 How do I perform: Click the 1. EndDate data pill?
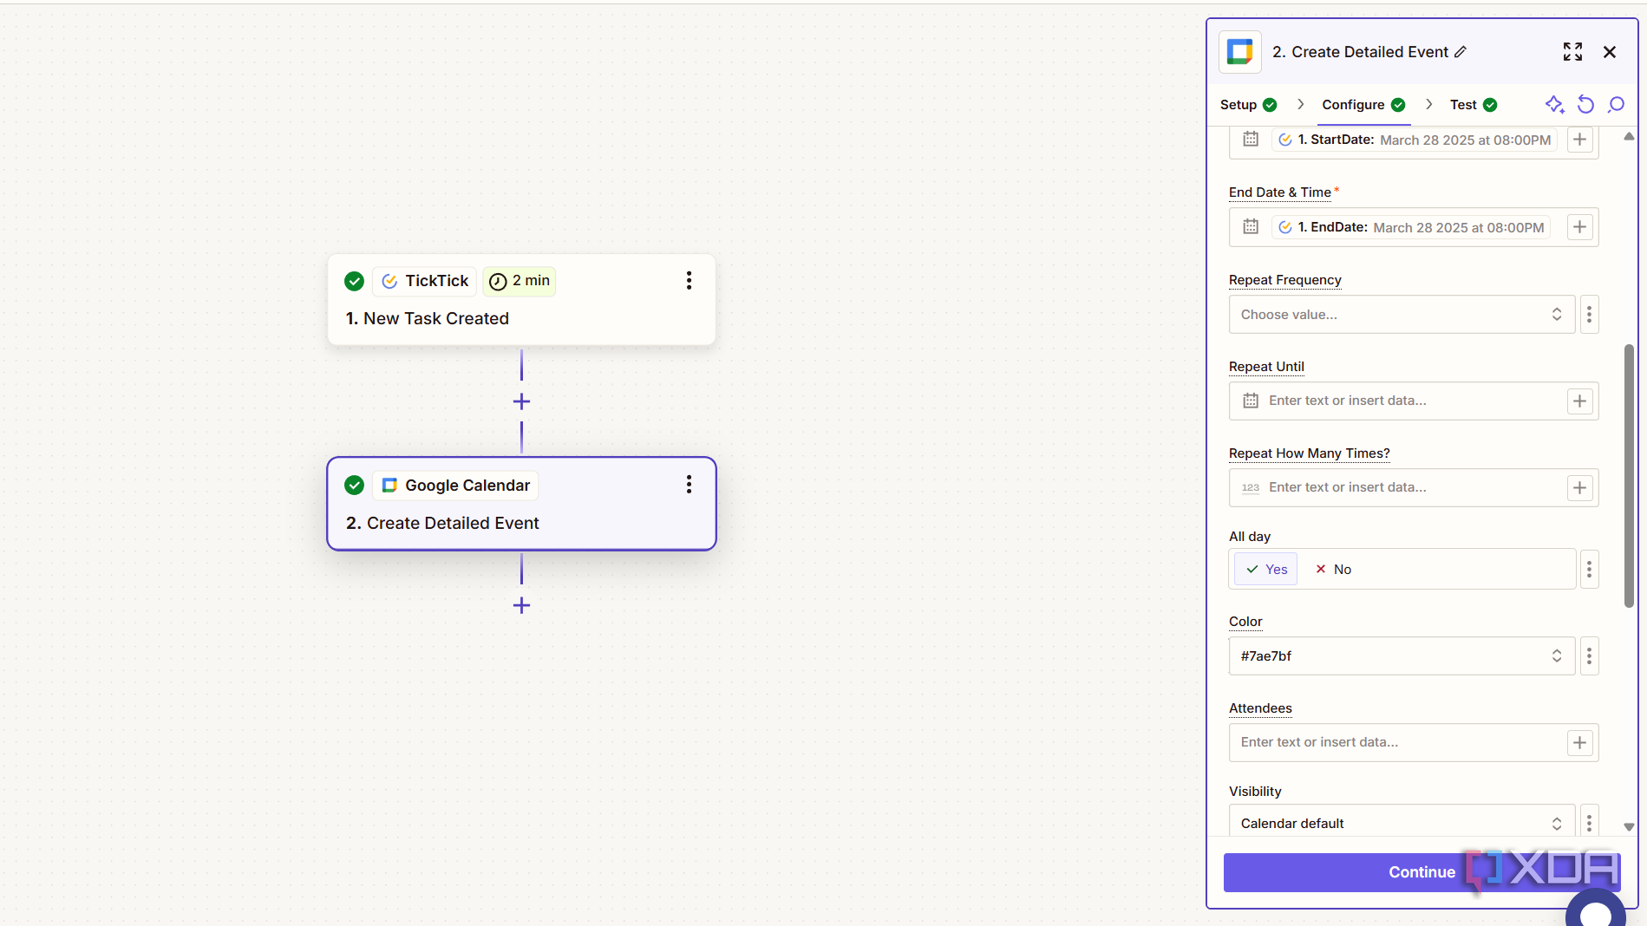point(1411,227)
